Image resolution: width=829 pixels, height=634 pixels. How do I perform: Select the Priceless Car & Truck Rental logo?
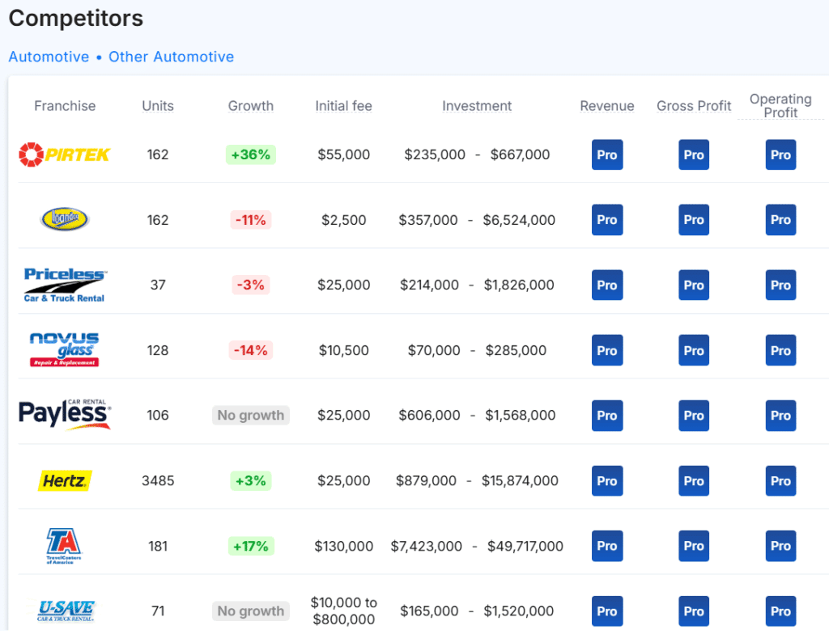[65, 285]
